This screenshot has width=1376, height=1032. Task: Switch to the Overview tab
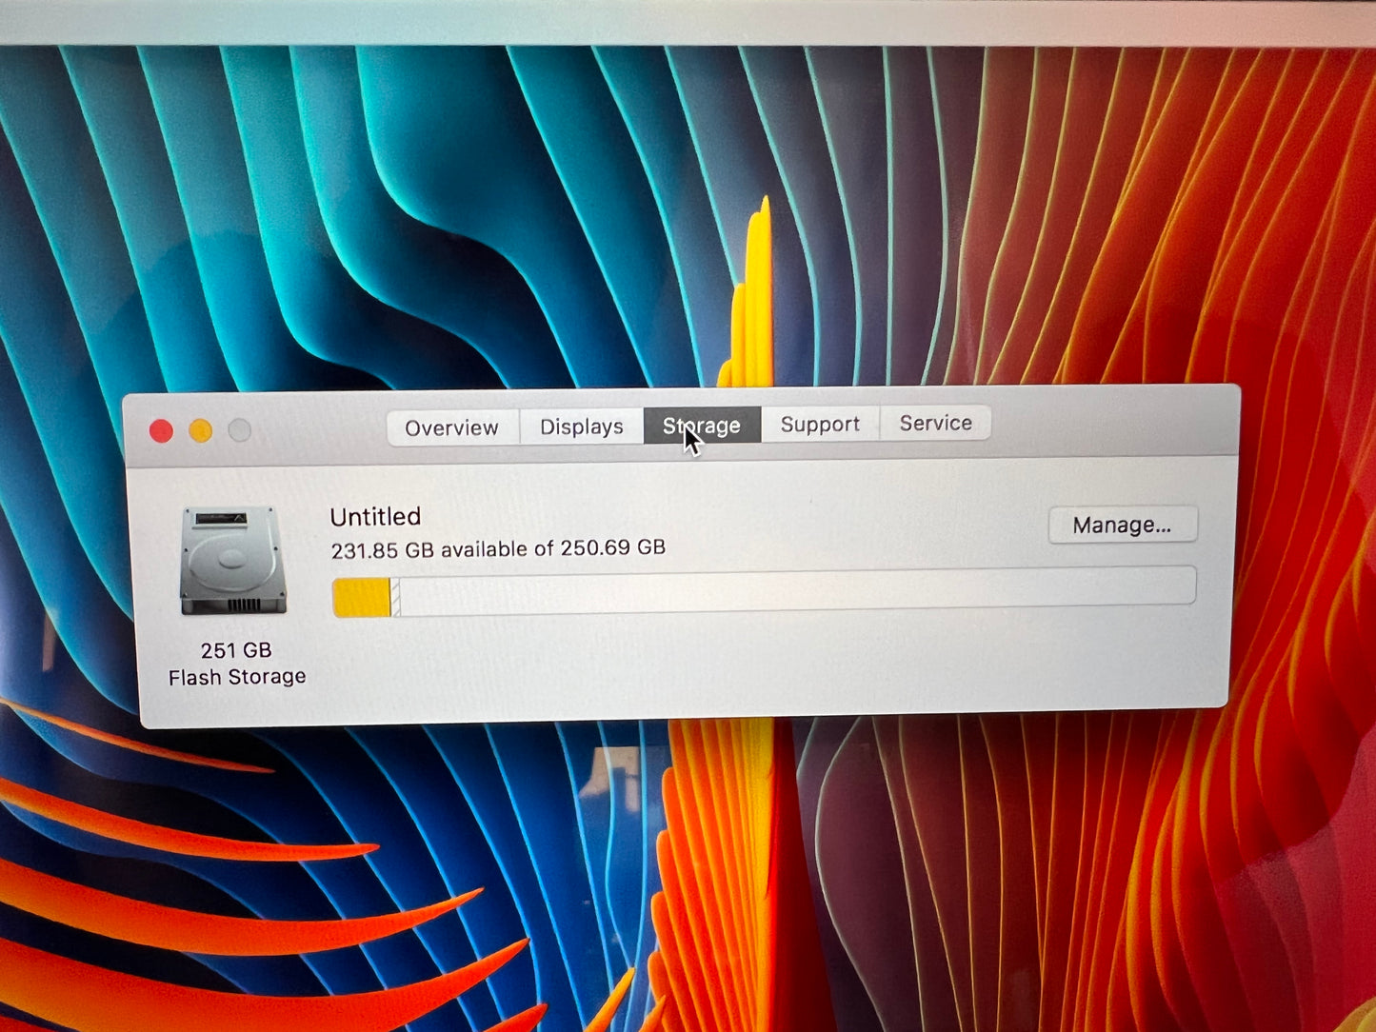tap(451, 427)
